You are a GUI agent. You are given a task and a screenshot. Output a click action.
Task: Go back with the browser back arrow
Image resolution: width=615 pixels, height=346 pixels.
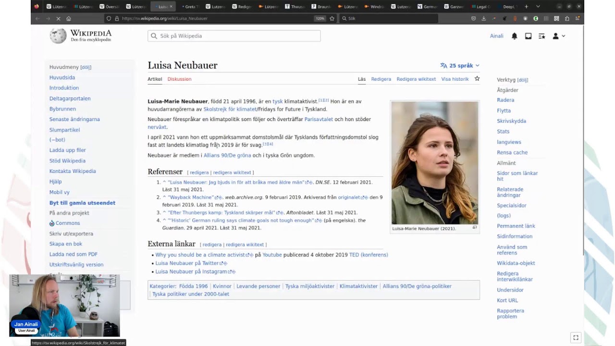click(37, 18)
